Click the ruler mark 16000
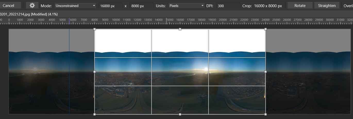The width and height of the screenshot is (353, 119). tap(180, 20)
